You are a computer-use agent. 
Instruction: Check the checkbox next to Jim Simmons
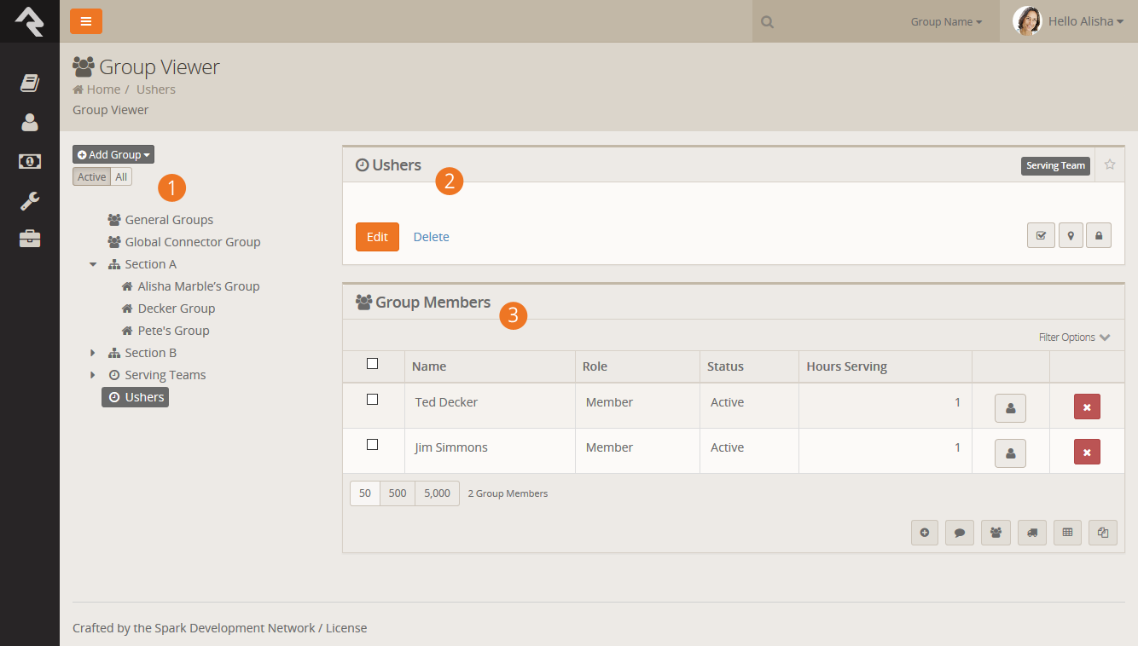pyautogui.click(x=372, y=444)
